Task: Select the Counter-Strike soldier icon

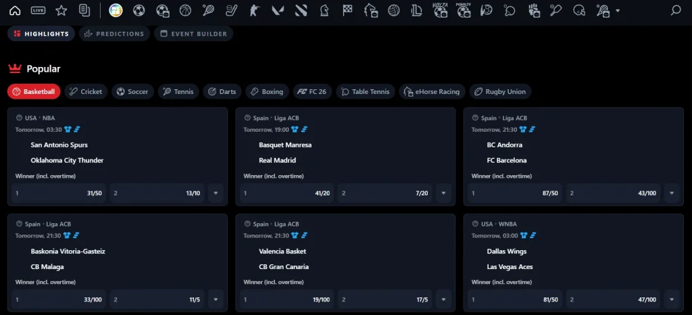Action: [x=255, y=11]
